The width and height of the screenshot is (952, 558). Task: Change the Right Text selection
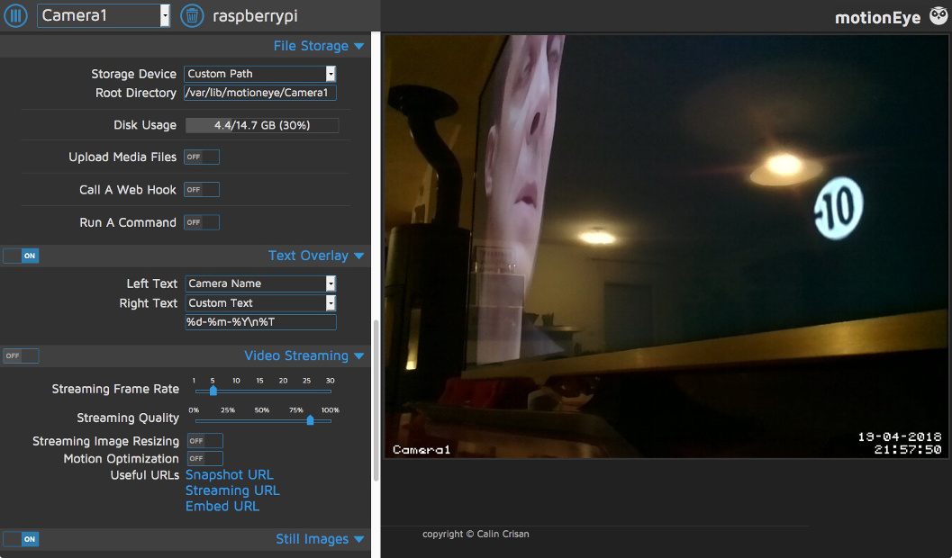[330, 302]
